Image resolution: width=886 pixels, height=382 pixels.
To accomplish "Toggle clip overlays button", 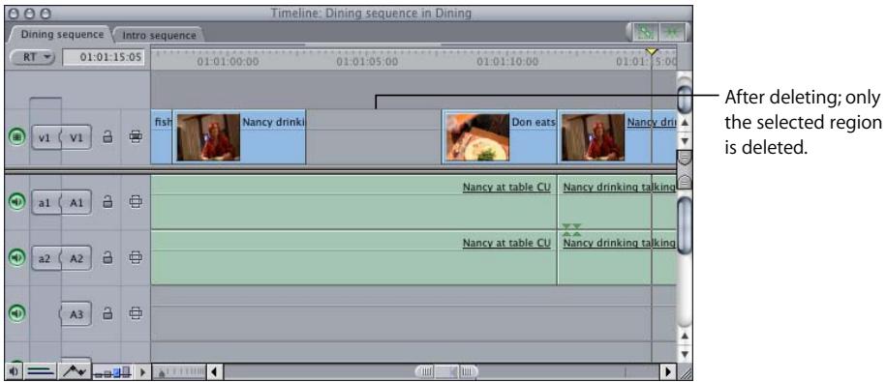I will (75, 371).
